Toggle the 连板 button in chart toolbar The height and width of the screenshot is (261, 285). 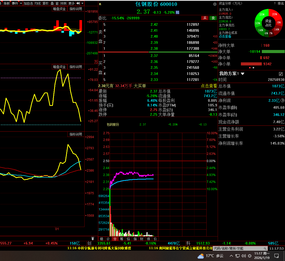(7, 3)
